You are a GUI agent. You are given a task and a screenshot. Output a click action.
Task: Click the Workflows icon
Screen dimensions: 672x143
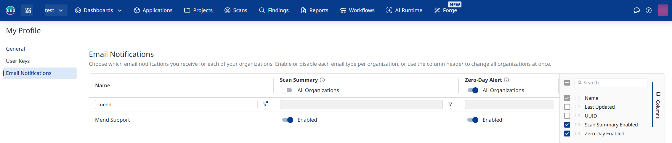point(343,10)
